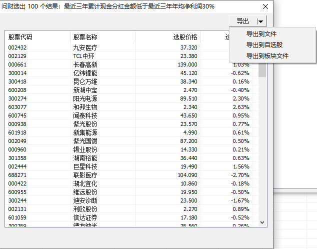Select 导出到自选股 menu entry
This screenshot has width=317, height=249.
[264, 45]
